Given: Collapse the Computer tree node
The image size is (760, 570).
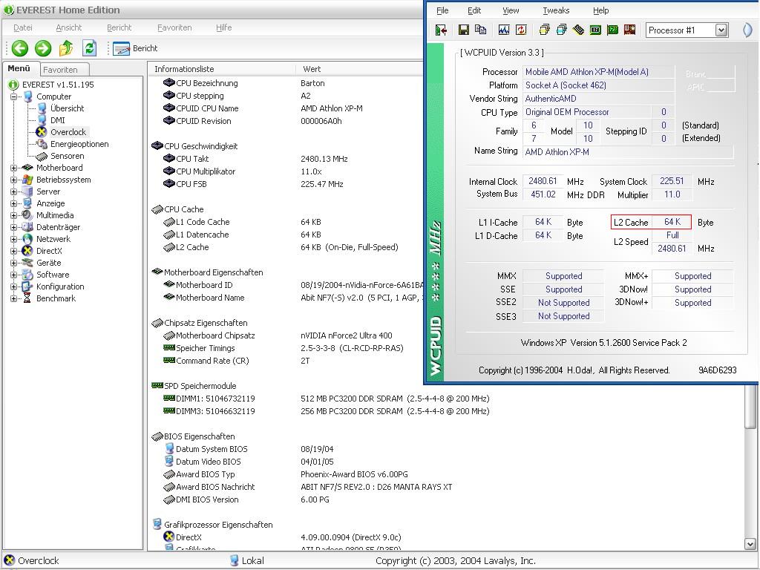Looking at the screenshot, I should tap(13, 96).
